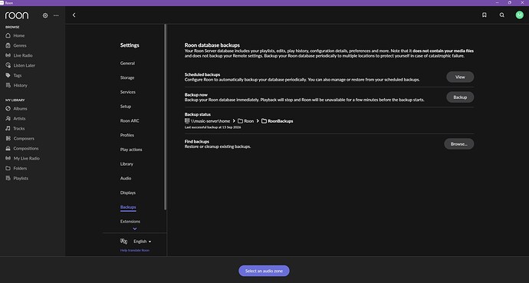Open Setup settings tab
Viewport: 529px width, 283px height.
[x=126, y=107]
